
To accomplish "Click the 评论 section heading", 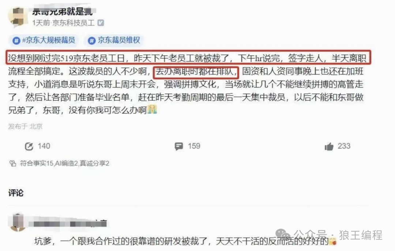I will (16, 193).
